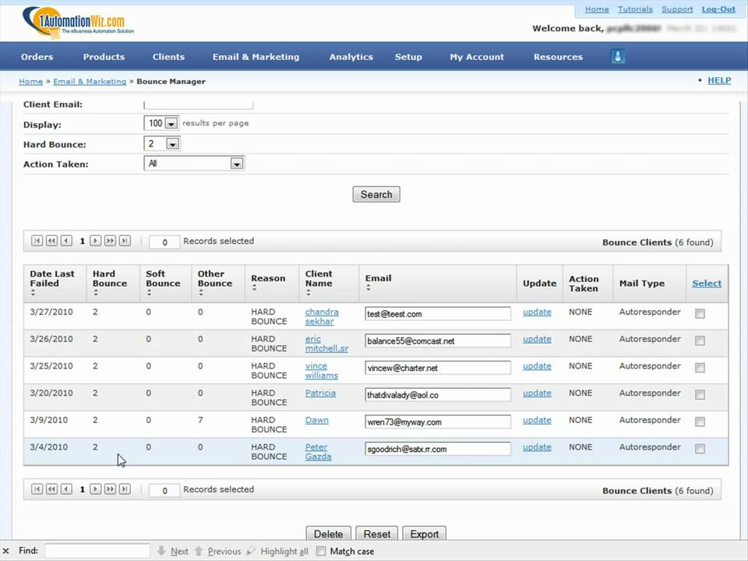Sort by Reason column arrows
Viewport: 748px width, 561px height.
pyautogui.click(x=254, y=288)
